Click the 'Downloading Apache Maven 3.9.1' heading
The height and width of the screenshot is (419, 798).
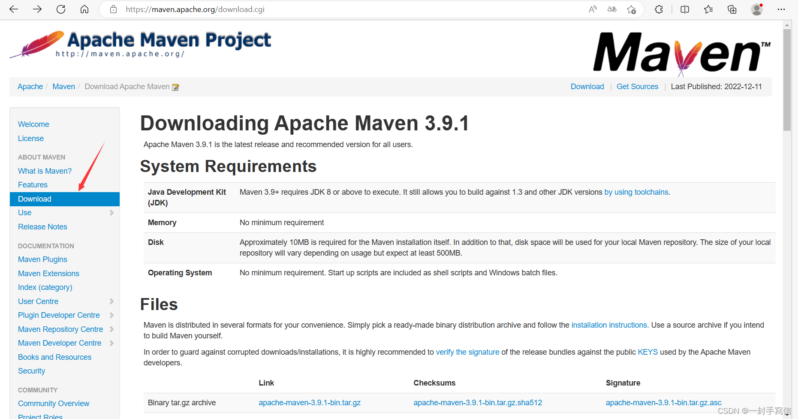coord(304,124)
